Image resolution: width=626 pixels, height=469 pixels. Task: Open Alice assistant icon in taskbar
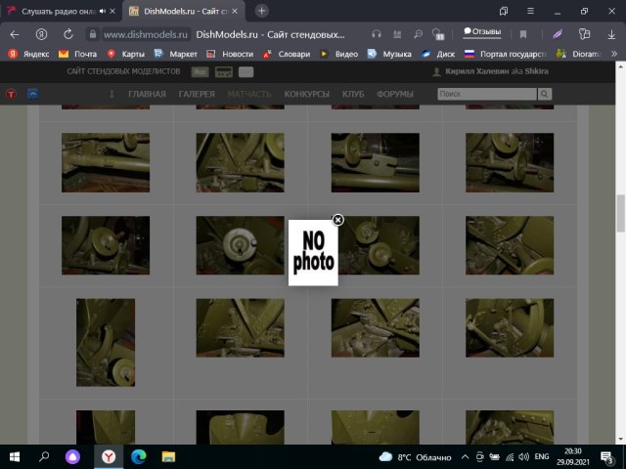72,456
